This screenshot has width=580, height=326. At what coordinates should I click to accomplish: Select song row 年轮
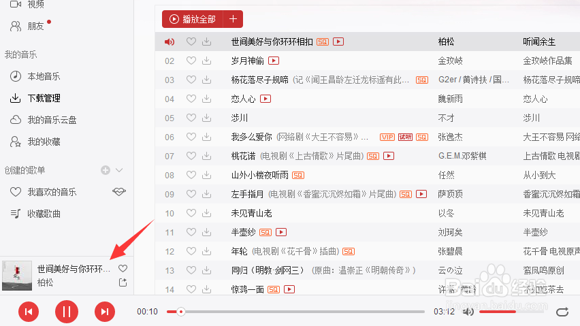(368, 251)
